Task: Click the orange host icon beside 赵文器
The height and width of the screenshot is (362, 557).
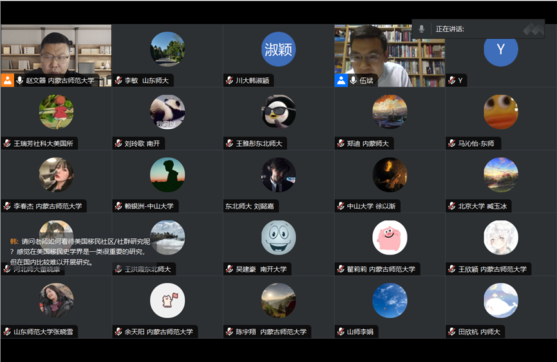Action: pyautogui.click(x=8, y=81)
